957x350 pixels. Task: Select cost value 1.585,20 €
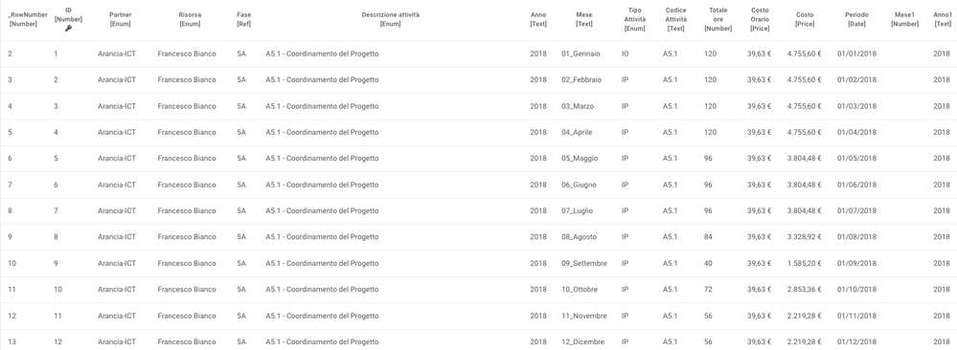pyautogui.click(x=804, y=263)
